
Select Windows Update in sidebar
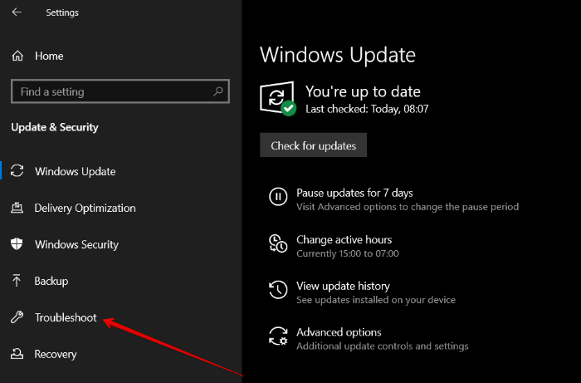(76, 171)
